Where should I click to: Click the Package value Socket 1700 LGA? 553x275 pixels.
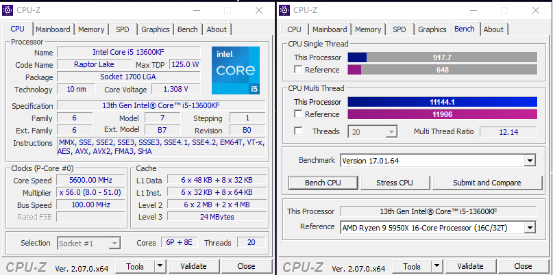128,77
